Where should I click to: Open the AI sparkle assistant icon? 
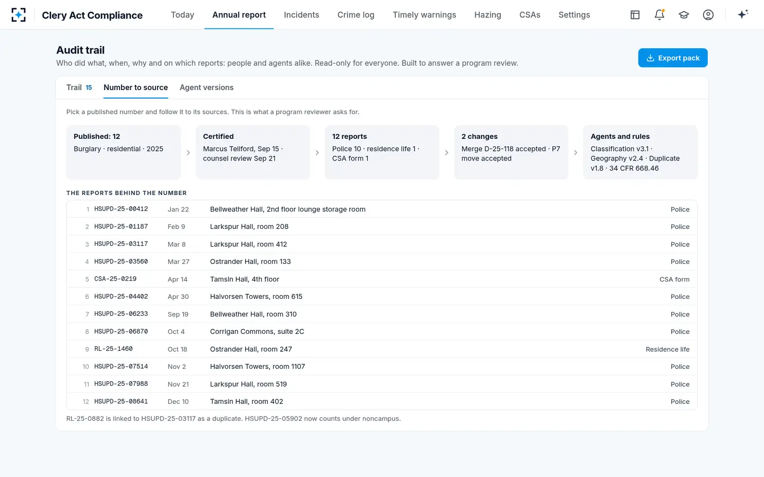(x=743, y=14)
